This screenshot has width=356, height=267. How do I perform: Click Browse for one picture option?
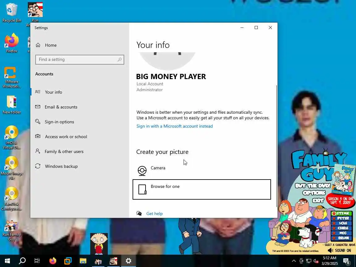[x=201, y=189]
